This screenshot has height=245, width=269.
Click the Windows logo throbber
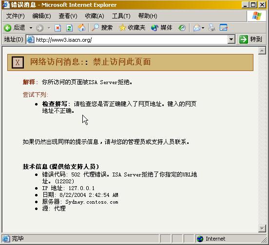257,16
